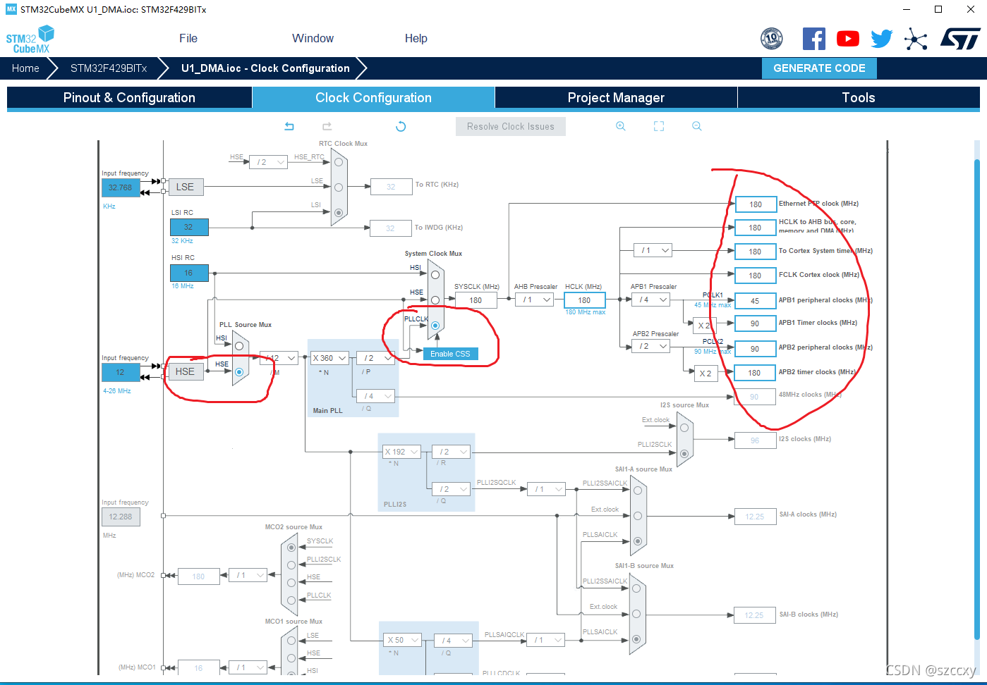Select HSE_RTC in RTC Clock Mux
This screenshot has width=987, height=685.
339,162
